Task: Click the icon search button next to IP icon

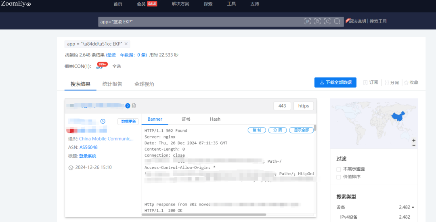Action: point(317,21)
